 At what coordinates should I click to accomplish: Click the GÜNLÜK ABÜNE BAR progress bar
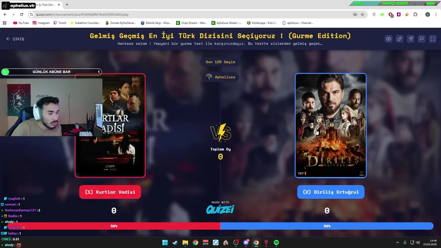(51, 72)
